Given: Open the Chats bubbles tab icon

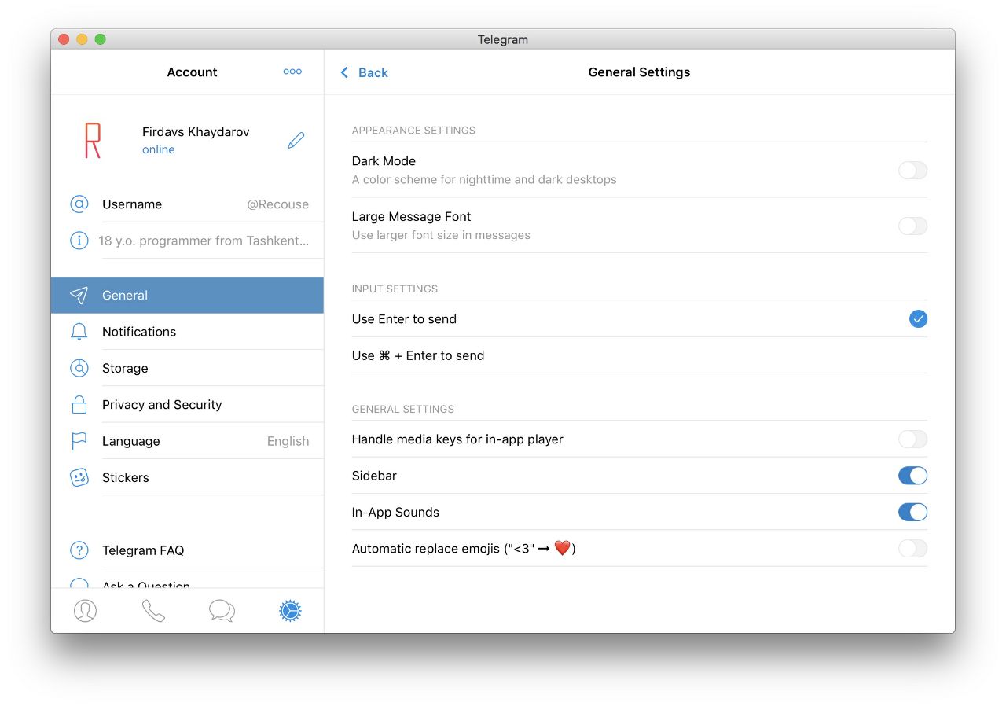Looking at the screenshot, I should click(x=222, y=611).
